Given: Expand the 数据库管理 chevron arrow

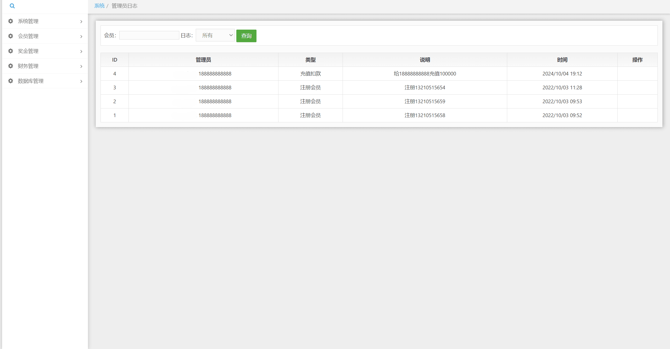Looking at the screenshot, I should 81,81.
